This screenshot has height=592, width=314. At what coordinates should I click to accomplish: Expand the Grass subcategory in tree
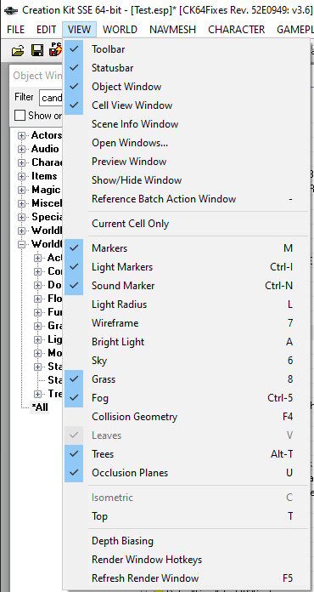pyautogui.click(x=37, y=326)
